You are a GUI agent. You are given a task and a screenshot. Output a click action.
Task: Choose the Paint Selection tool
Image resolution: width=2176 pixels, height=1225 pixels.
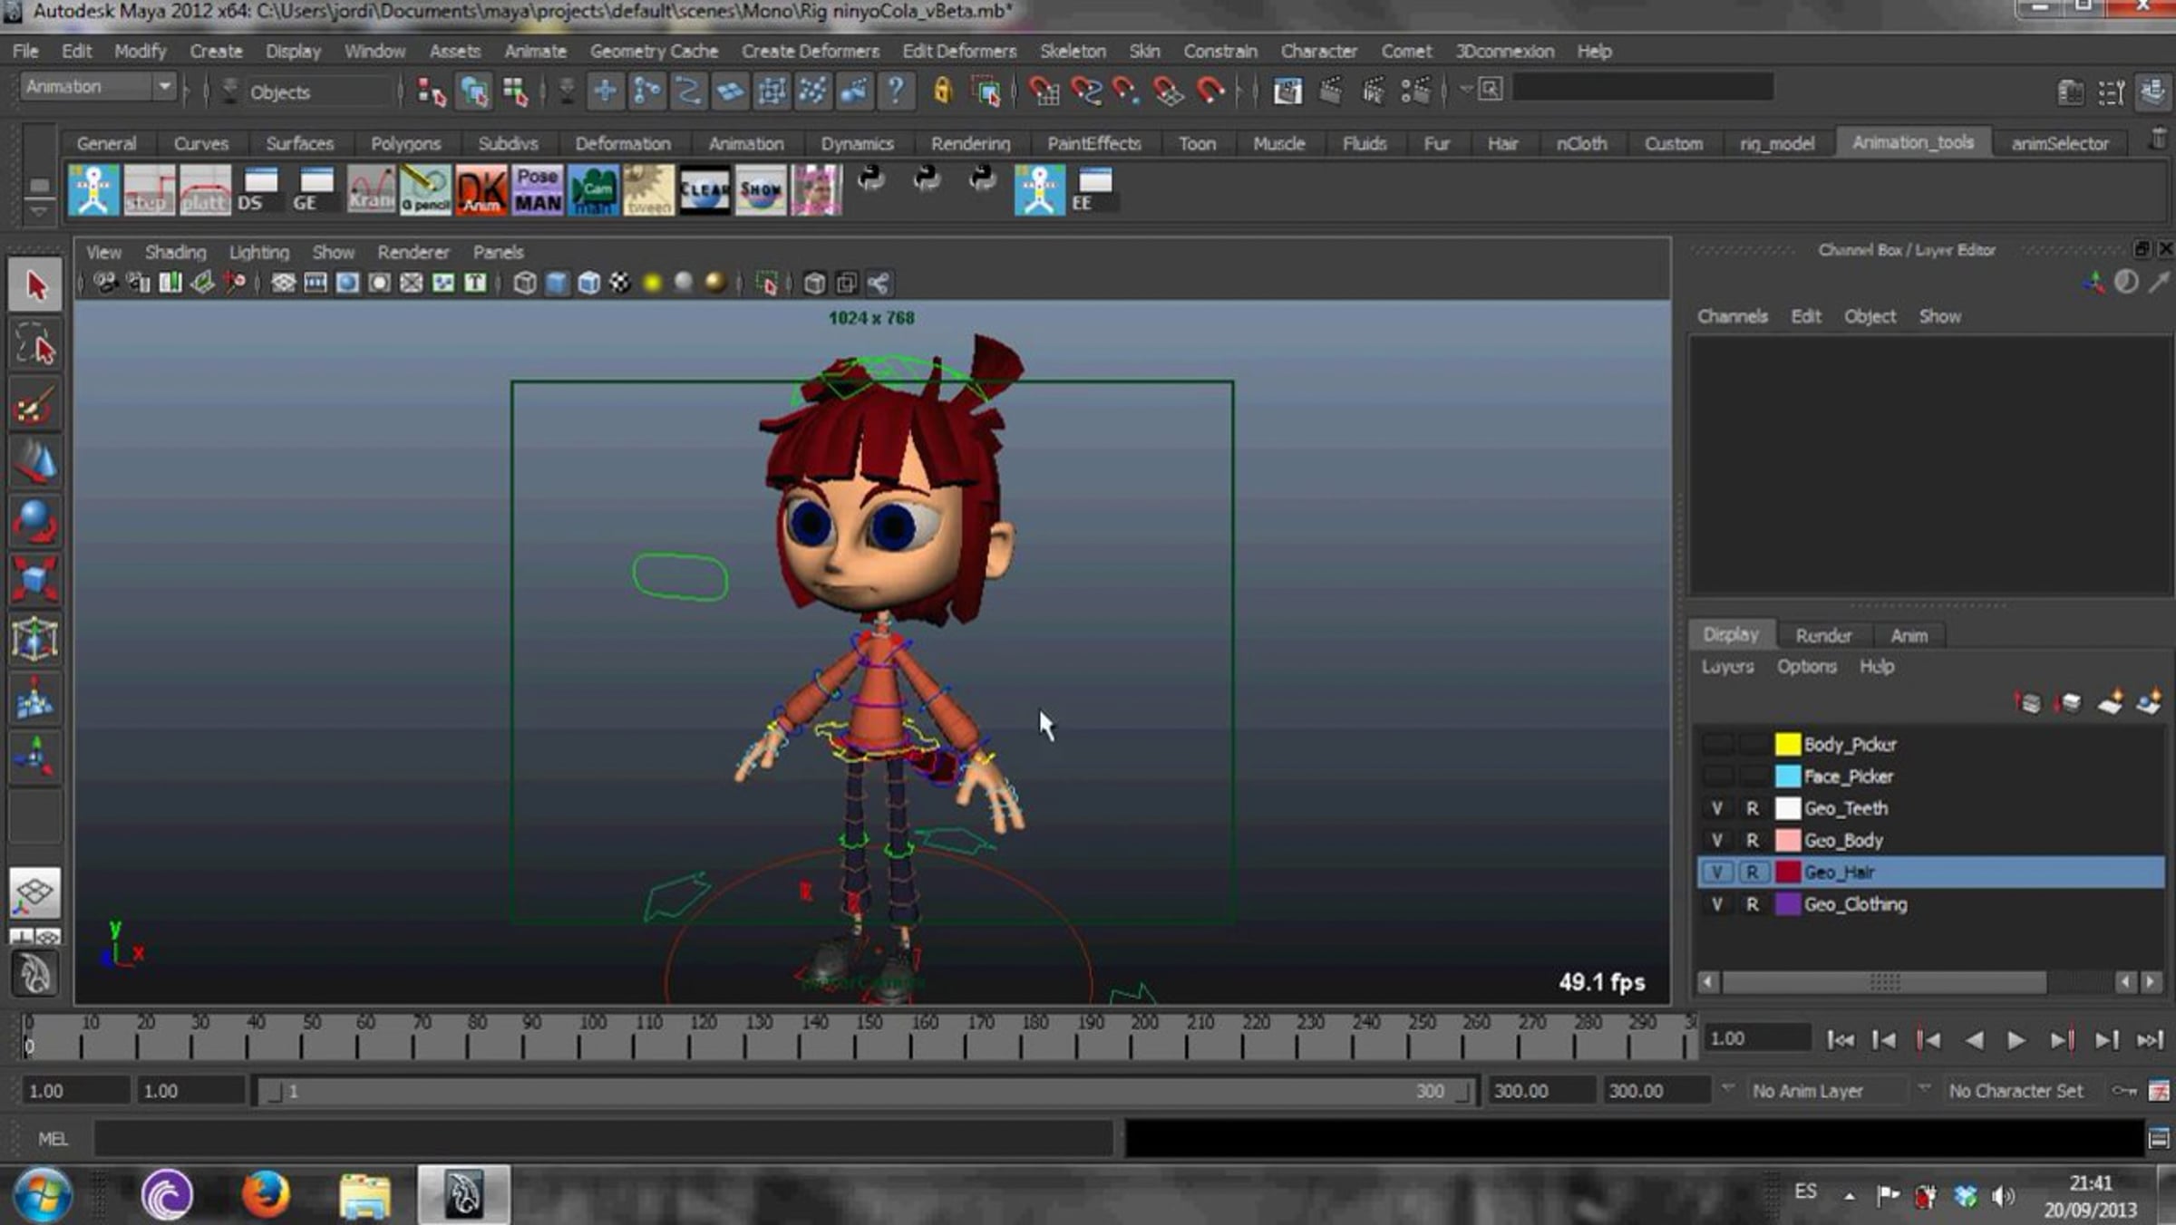[35, 405]
